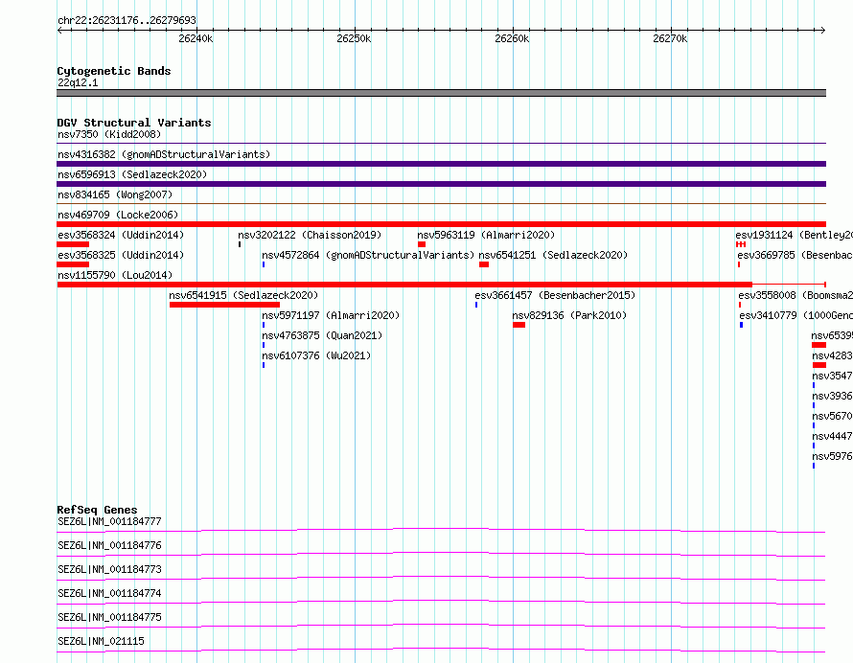The height and width of the screenshot is (663, 853).
Task: Select nsv5971197 (Almarri2020) label
Action: [331, 315]
